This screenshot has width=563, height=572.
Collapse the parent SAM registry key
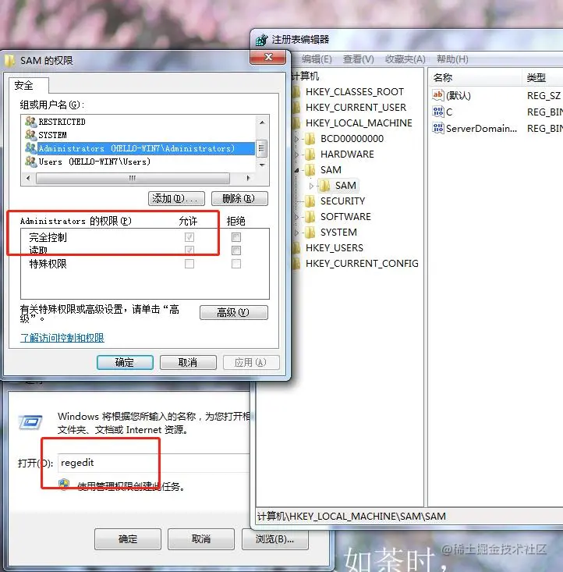click(296, 170)
